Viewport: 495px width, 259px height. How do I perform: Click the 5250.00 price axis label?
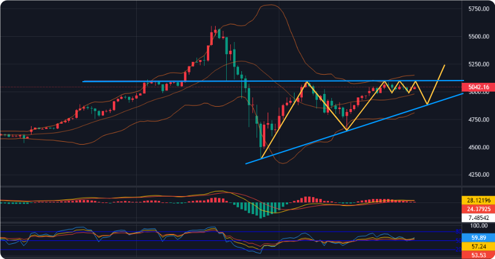(477, 64)
